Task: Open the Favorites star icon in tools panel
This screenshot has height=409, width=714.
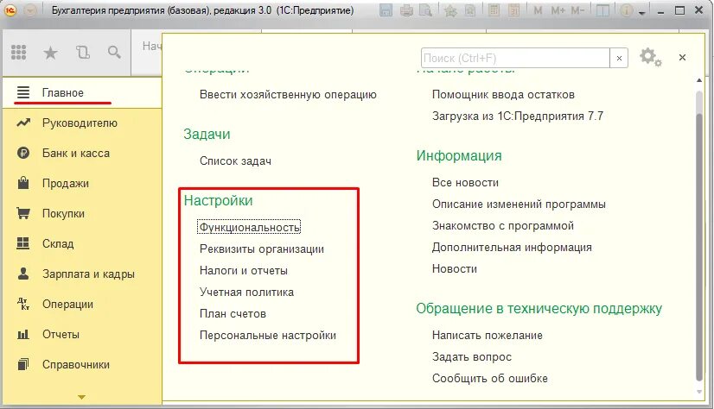Action: [x=50, y=53]
